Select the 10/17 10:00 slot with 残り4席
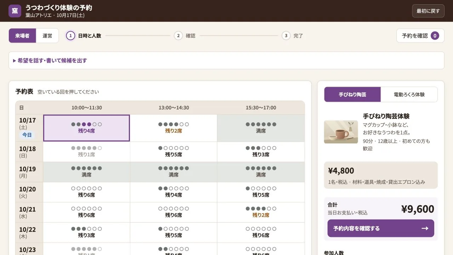 coord(86,128)
